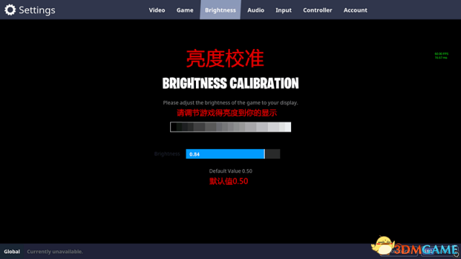The height and width of the screenshot is (259, 461).
Task: Open the Controller tab
Action: [x=318, y=10]
